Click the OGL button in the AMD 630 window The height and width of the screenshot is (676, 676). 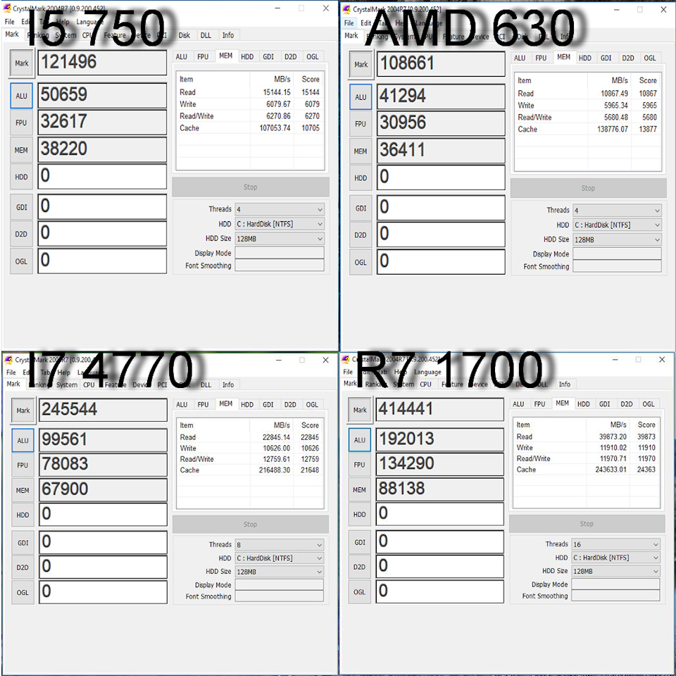(x=361, y=263)
